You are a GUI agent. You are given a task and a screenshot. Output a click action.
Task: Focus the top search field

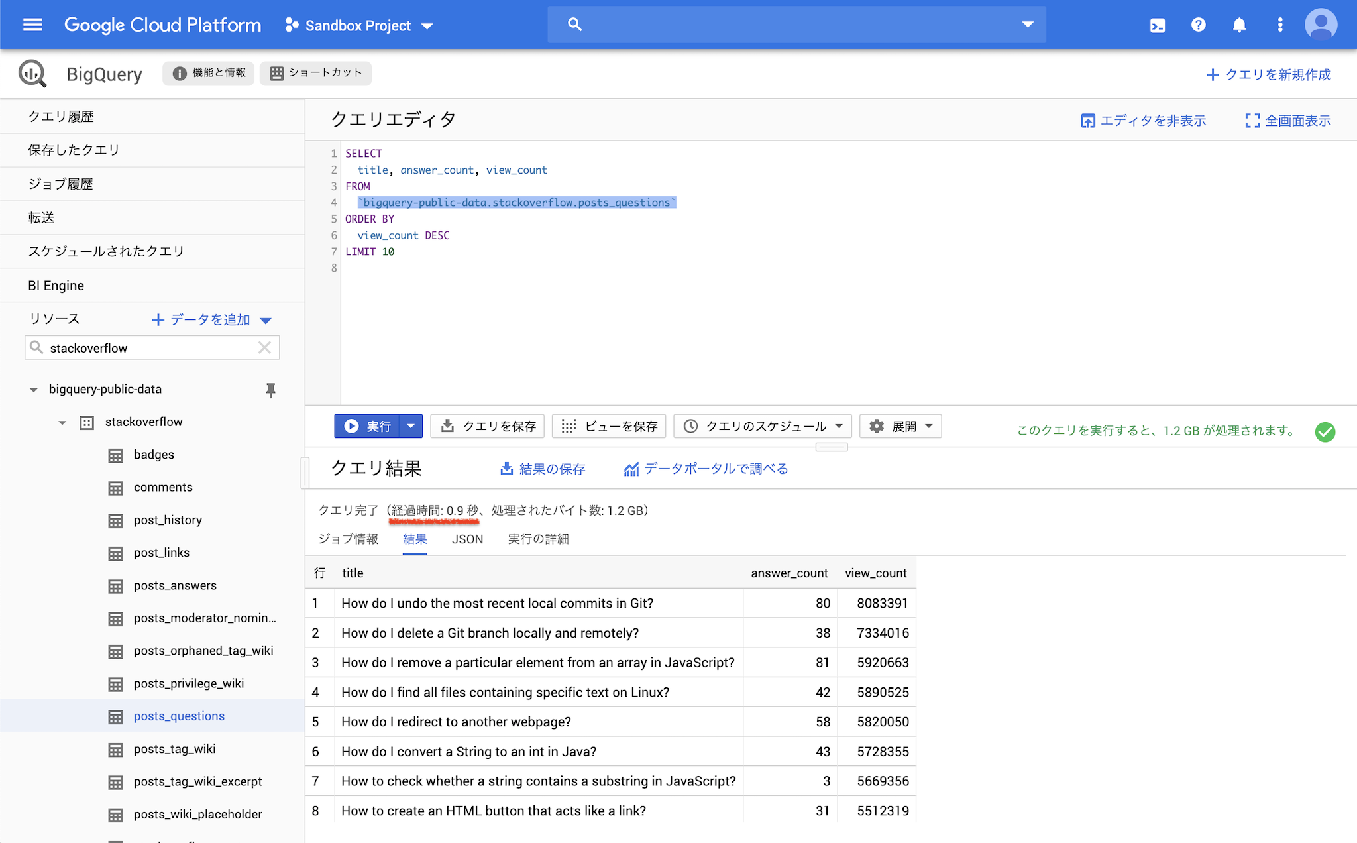point(796,25)
